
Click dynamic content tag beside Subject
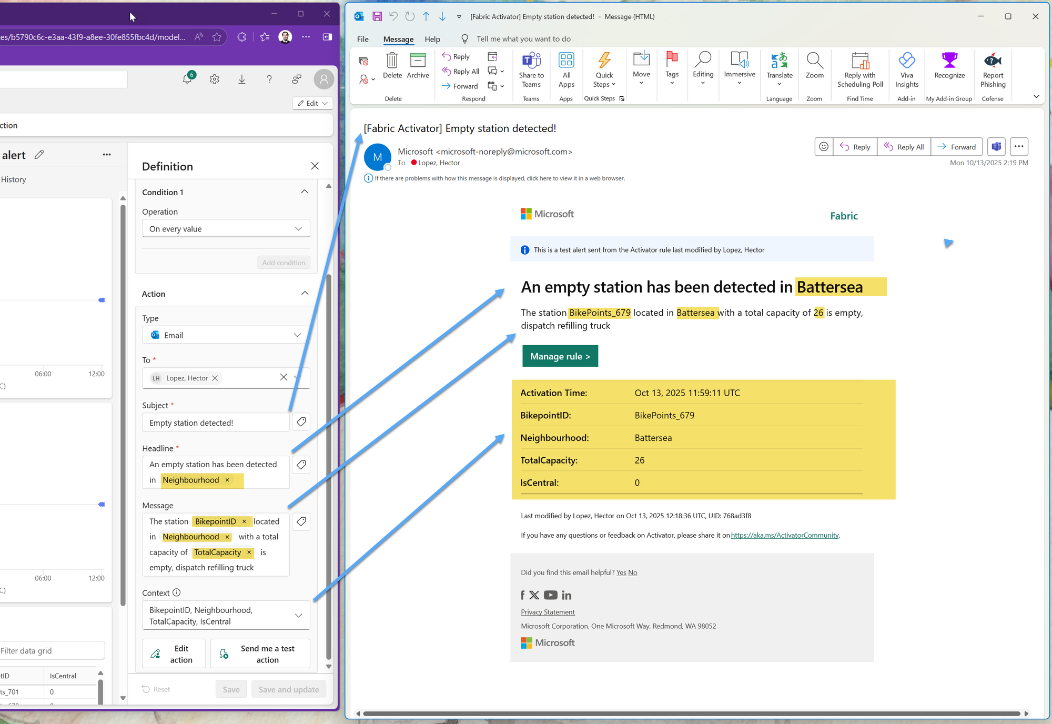301,422
